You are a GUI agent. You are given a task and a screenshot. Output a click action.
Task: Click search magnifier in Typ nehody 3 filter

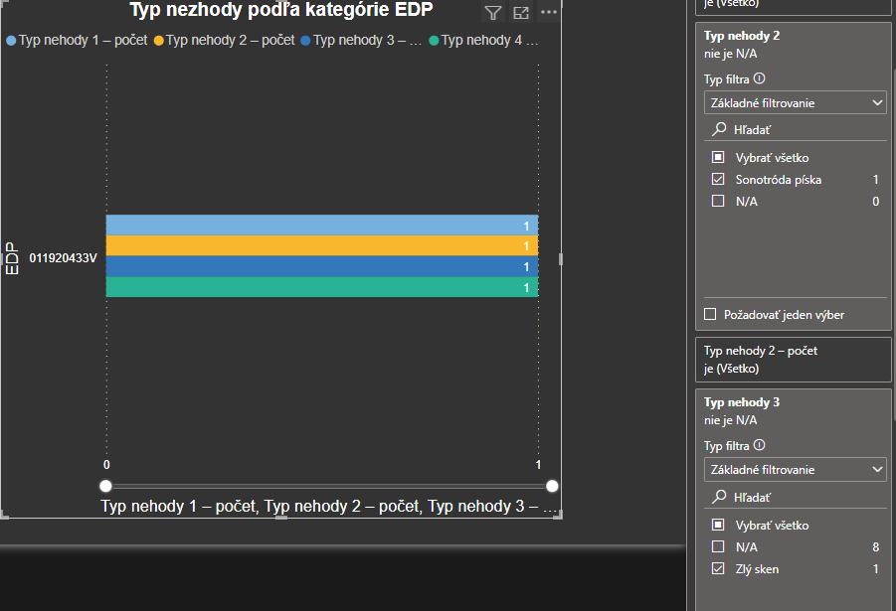click(x=719, y=497)
